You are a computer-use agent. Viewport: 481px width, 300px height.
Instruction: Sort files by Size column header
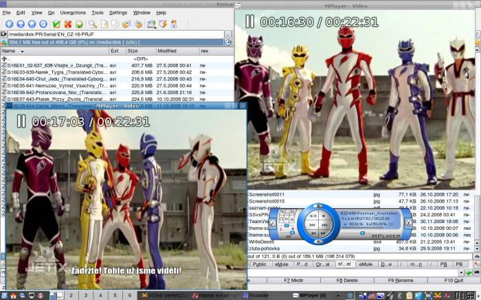(x=140, y=51)
